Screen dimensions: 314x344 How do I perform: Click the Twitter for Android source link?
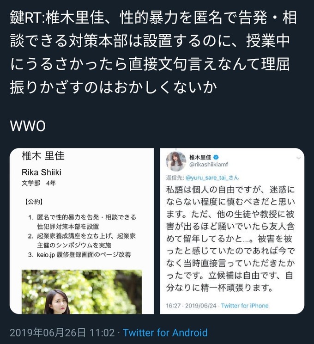pos(165,332)
